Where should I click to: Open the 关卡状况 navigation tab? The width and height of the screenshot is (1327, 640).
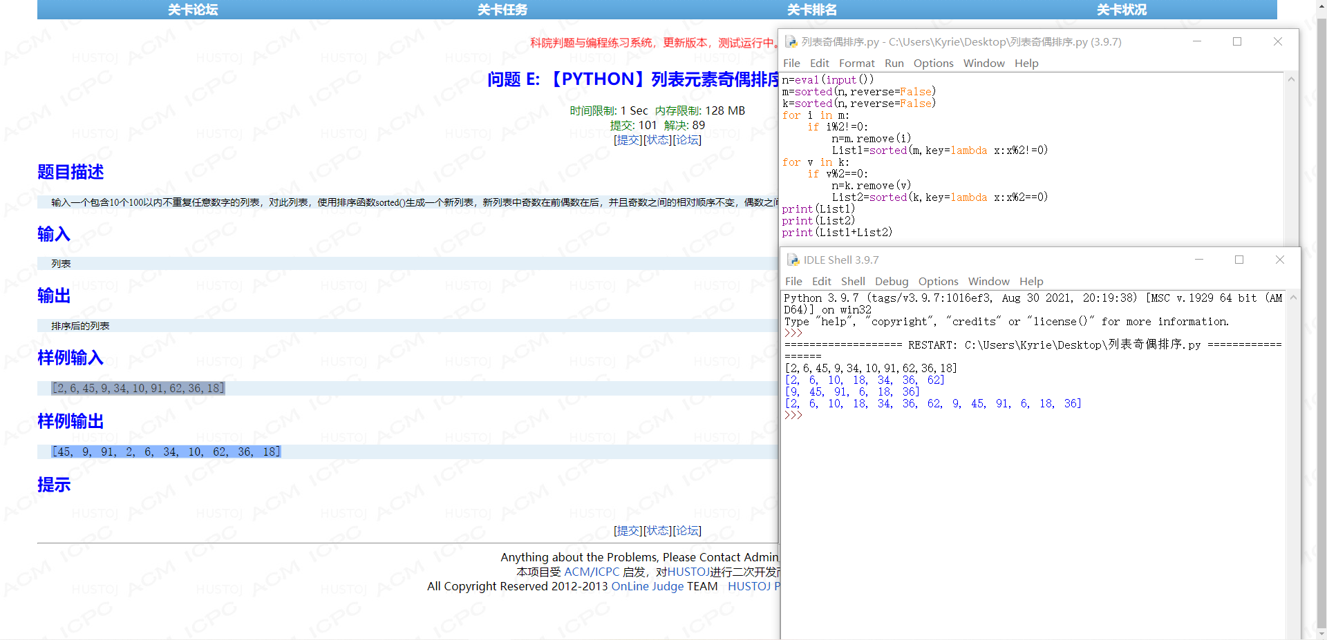pyautogui.click(x=1122, y=10)
